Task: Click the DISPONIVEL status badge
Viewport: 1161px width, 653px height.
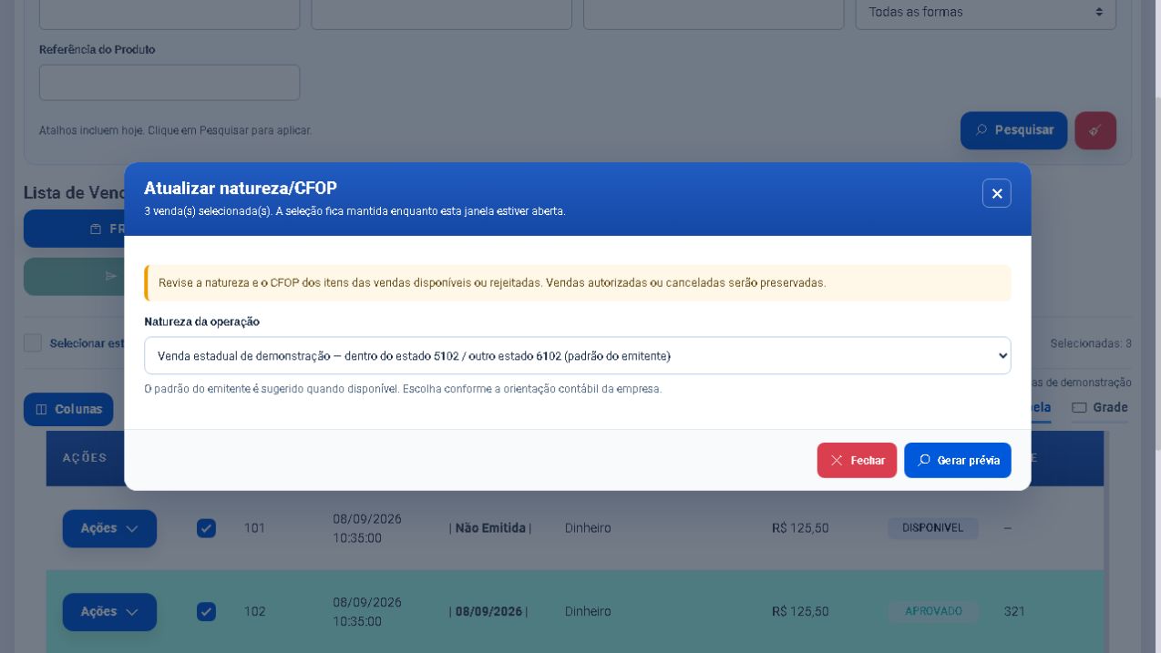Action: [x=932, y=528]
